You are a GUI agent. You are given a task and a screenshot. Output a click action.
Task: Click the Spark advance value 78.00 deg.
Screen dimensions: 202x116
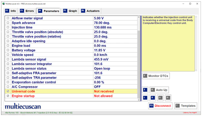point(102,23)
